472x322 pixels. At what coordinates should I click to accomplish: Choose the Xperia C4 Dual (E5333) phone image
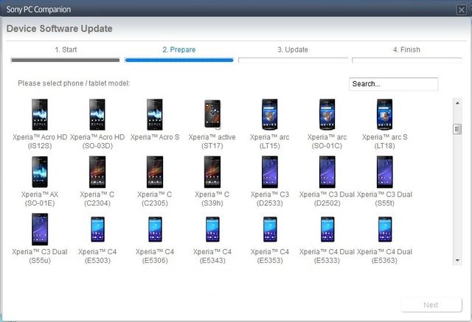pyautogui.click(x=327, y=229)
